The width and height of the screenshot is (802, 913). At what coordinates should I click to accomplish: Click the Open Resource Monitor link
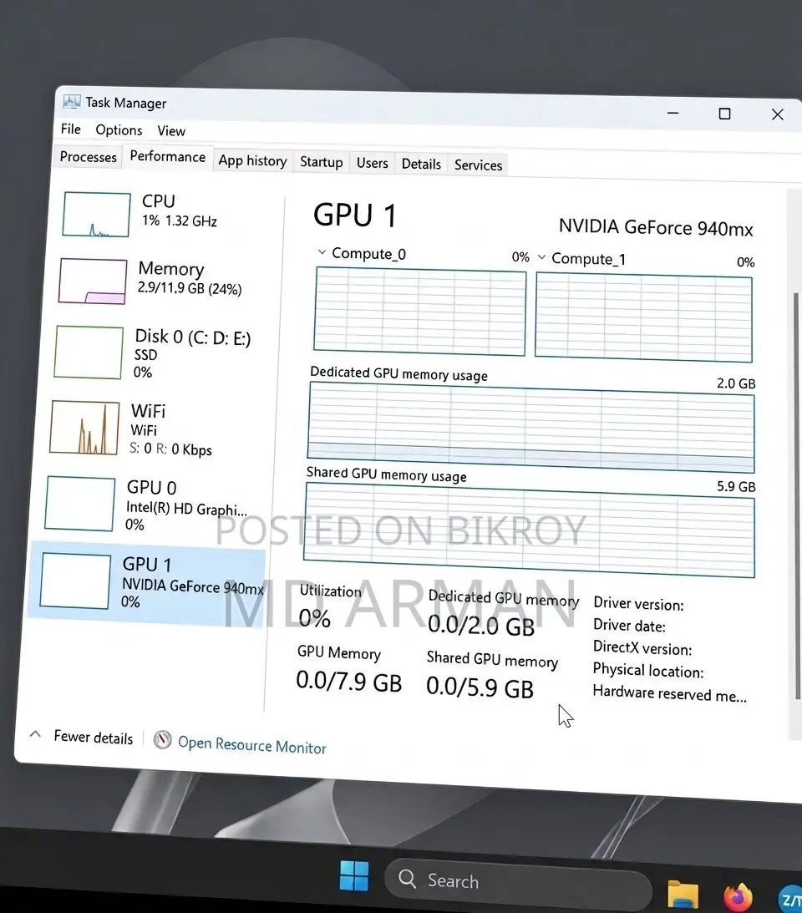[251, 745]
